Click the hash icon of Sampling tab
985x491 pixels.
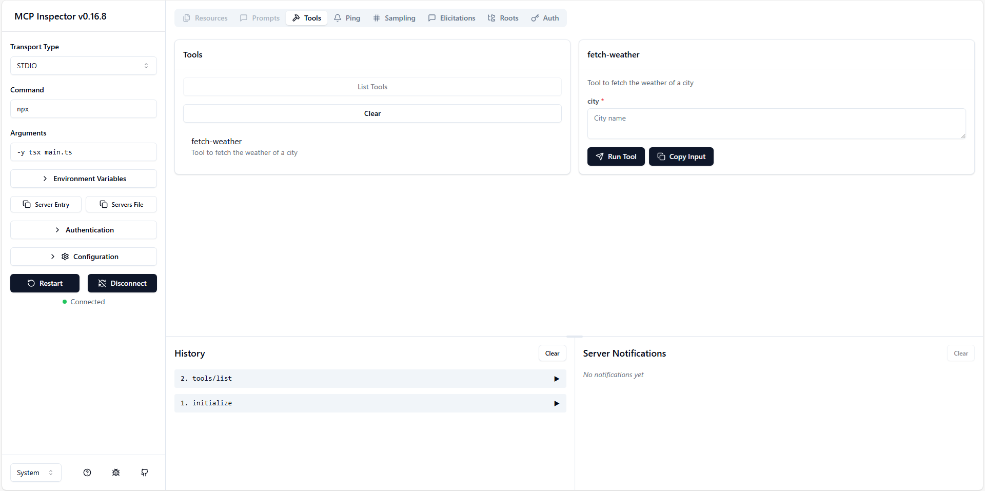(x=377, y=18)
